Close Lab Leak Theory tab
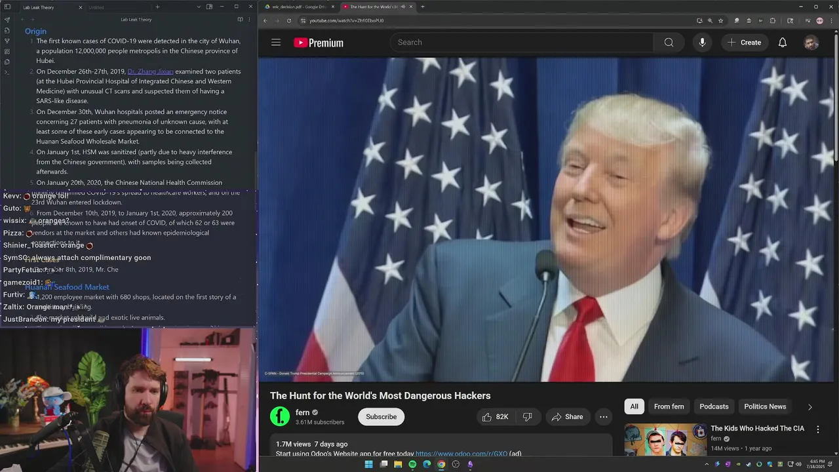 tap(81, 7)
